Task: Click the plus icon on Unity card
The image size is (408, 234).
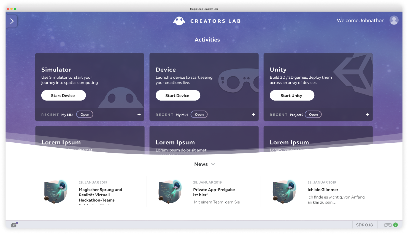Action: [x=368, y=114]
